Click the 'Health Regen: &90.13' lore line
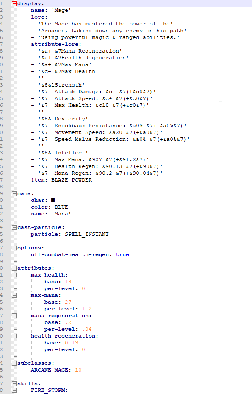Viewport: 252px width, 394px height. [97, 166]
